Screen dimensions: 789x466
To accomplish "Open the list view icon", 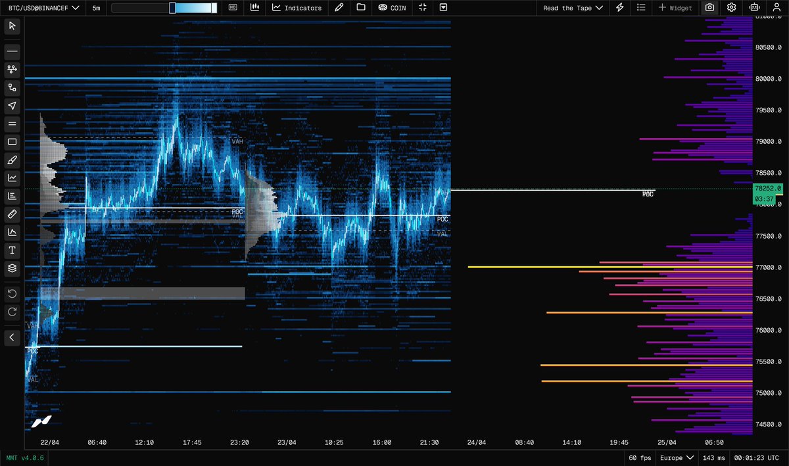I will coord(641,8).
